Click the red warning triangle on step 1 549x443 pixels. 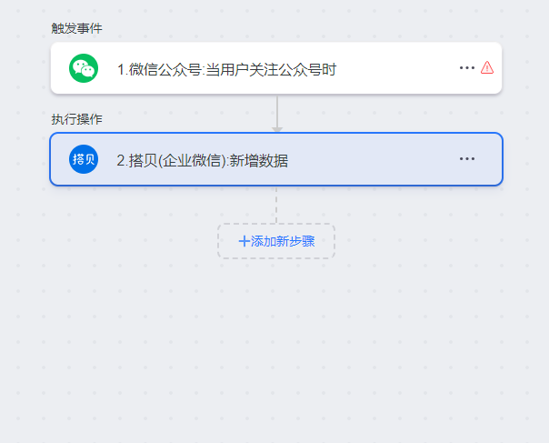[487, 67]
